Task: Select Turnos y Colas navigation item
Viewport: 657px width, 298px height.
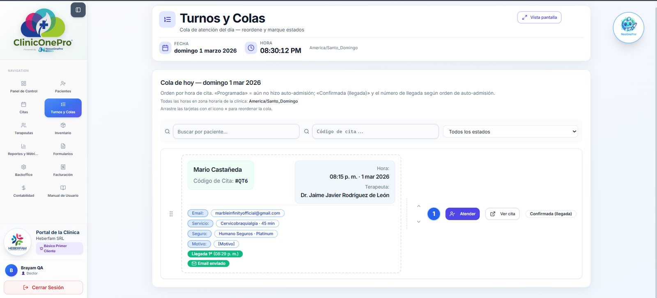Action: click(x=63, y=108)
